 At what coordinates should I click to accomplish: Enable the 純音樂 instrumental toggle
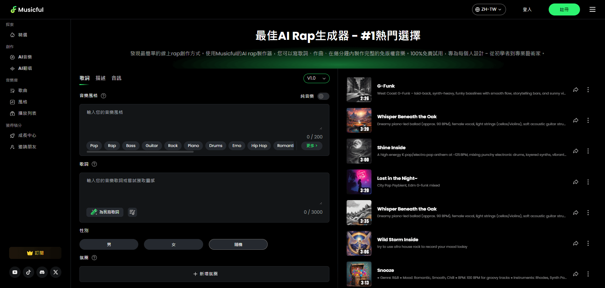(323, 96)
